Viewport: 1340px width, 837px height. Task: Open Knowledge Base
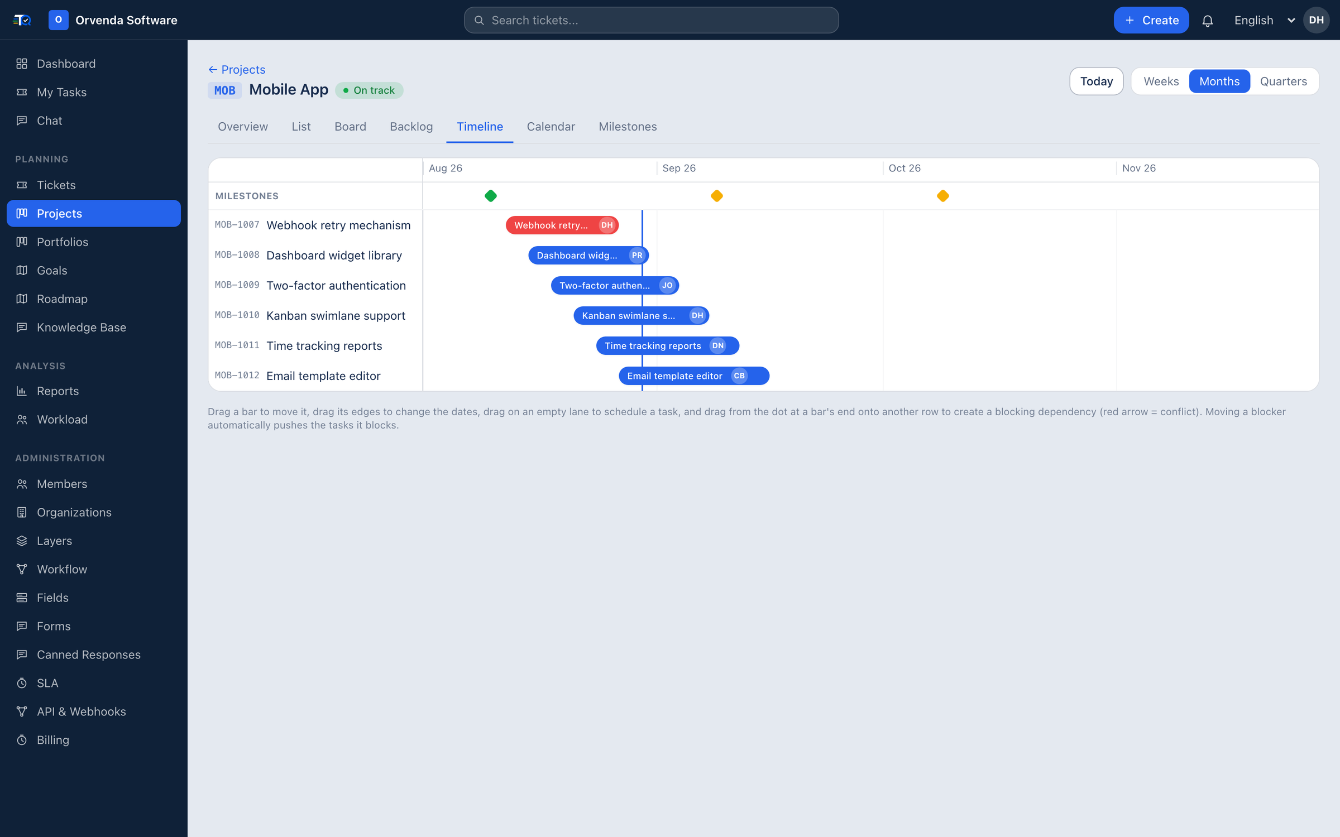[94, 327]
